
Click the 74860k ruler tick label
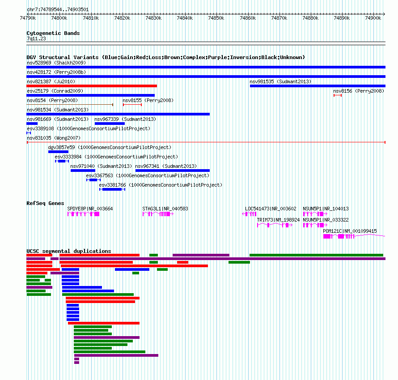(248, 18)
